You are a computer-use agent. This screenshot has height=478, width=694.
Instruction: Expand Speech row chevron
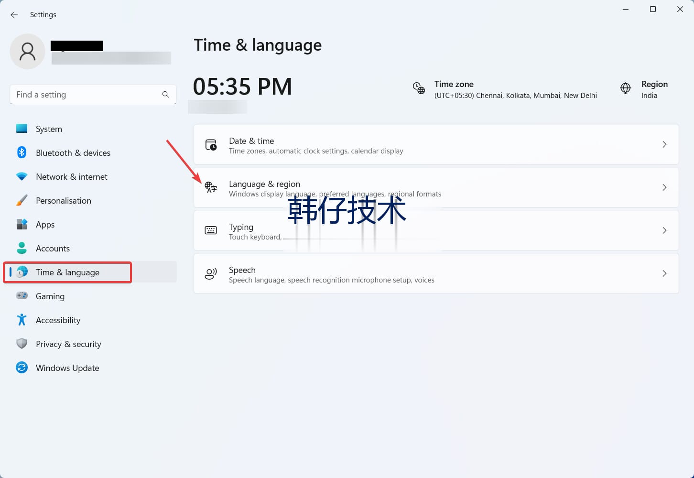click(x=664, y=273)
